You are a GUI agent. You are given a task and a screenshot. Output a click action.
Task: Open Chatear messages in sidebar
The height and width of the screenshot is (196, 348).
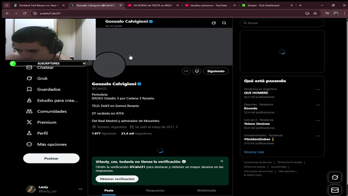click(x=40, y=68)
